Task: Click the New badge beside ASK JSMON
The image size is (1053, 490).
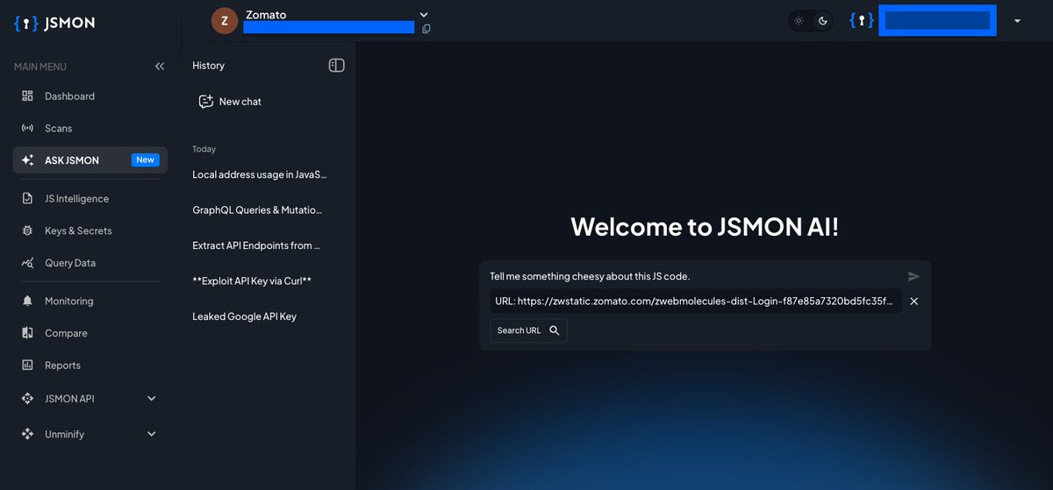Action: (145, 160)
